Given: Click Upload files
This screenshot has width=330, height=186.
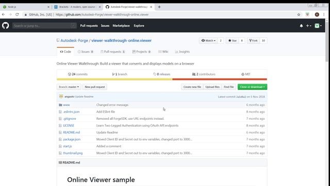Looking at the screenshot, I should click(212, 87).
